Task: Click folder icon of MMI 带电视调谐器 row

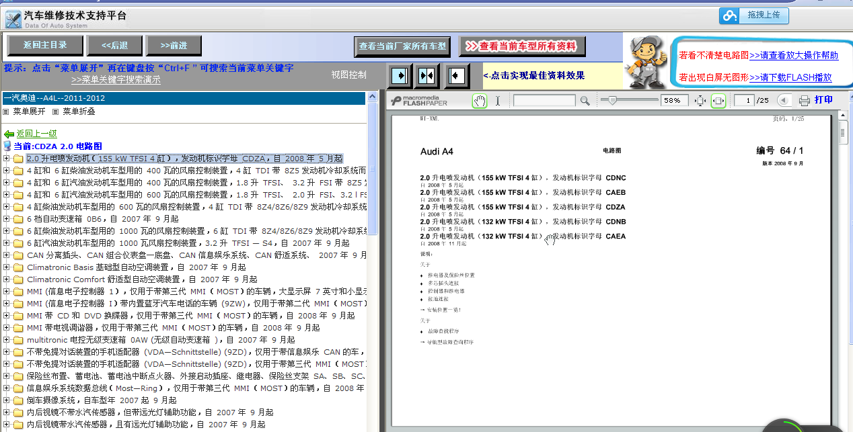Action: tap(18, 328)
